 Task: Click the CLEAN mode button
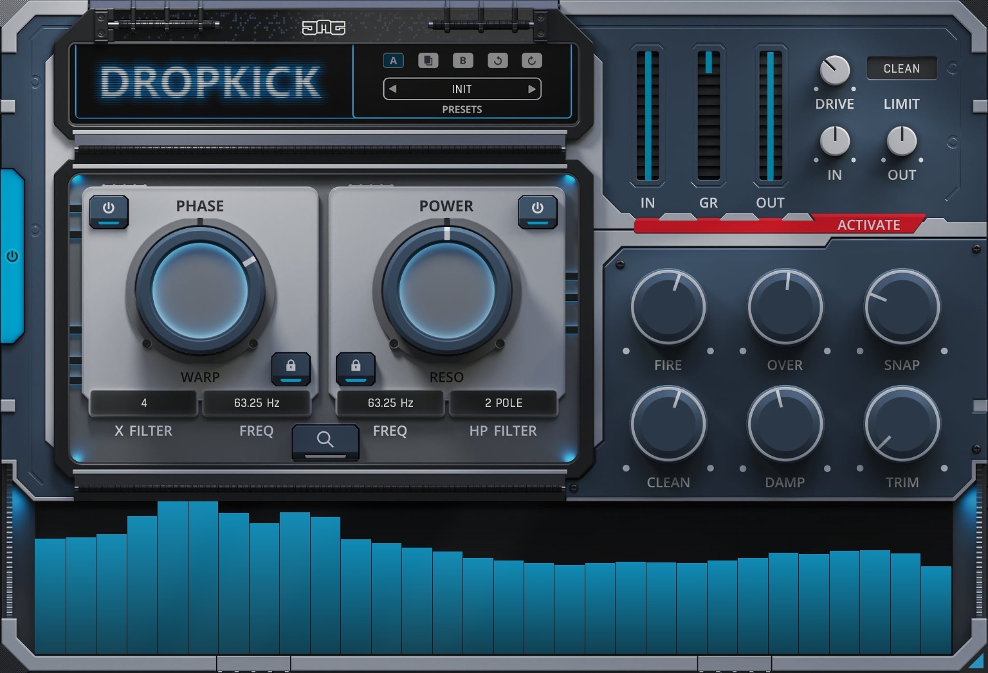click(x=902, y=68)
